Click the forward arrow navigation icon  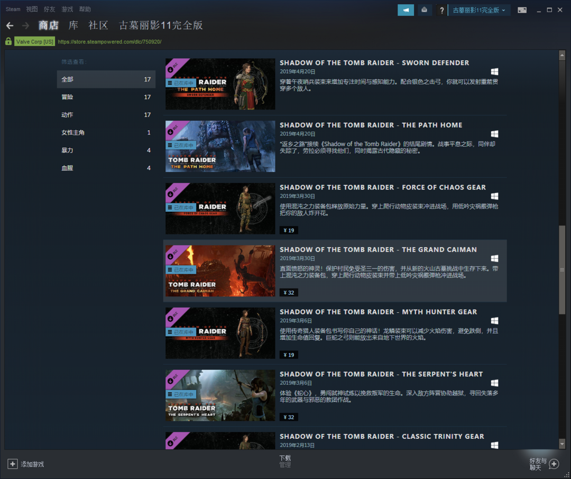tap(25, 25)
